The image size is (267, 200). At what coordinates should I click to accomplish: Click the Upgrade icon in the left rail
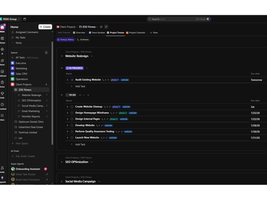click(2, 178)
